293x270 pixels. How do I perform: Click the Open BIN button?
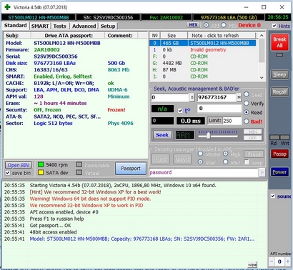(19, 165)
